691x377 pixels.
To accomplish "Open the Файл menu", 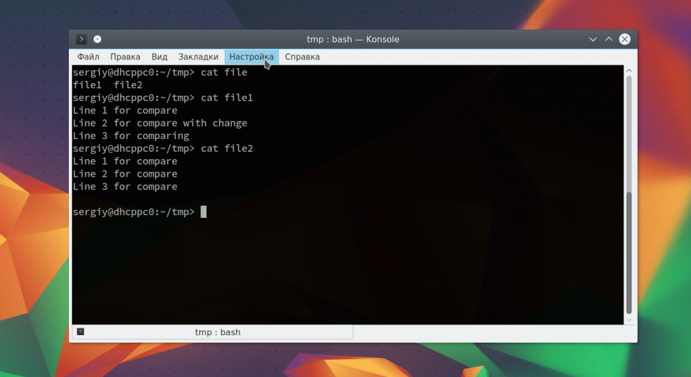I will coord(88,57).
